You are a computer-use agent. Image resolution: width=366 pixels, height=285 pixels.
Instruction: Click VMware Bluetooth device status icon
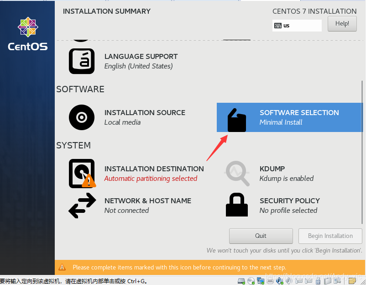coord(337,281)
